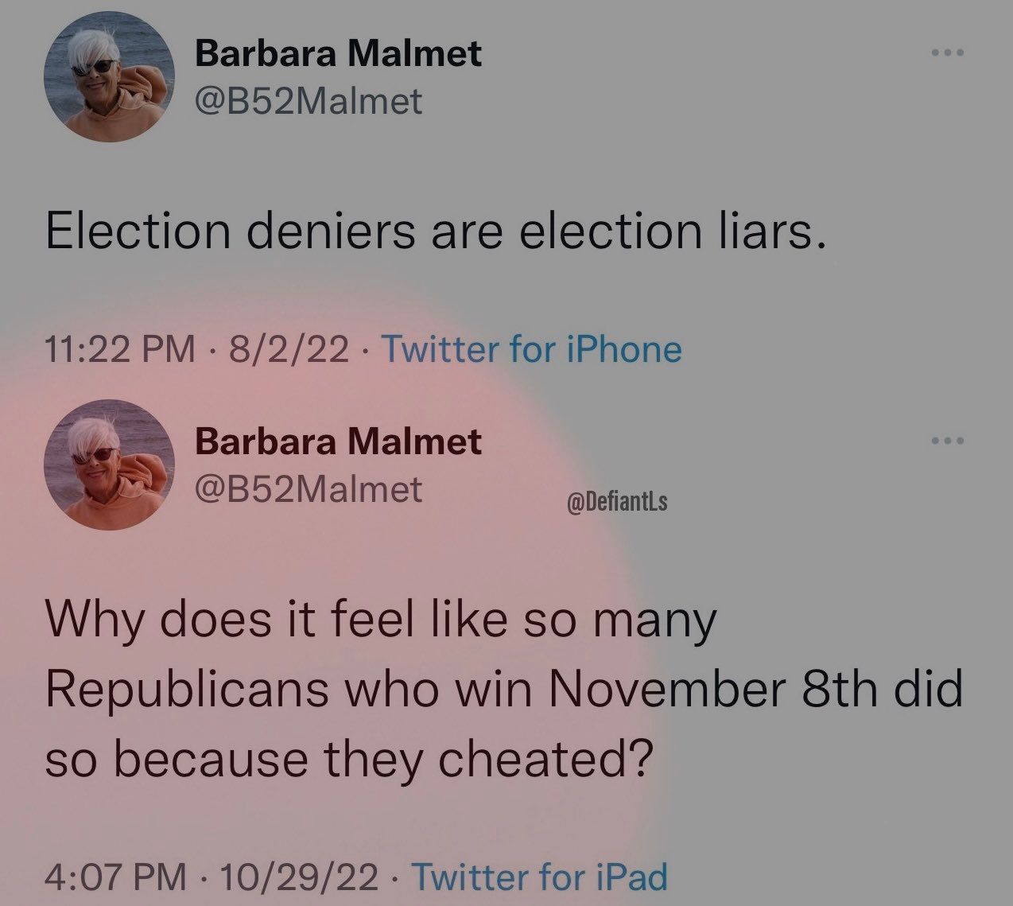
Task: Click @B52Malmet handle on Election deniers tweet
Action: [309, 101]
